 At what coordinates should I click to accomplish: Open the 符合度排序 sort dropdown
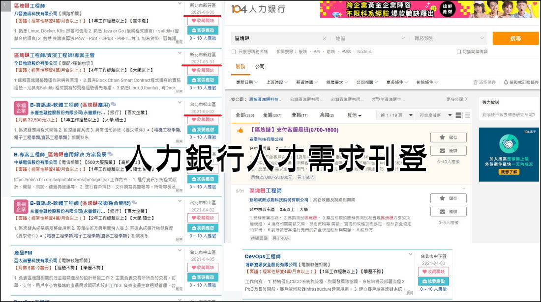click(x=435, y=115)
